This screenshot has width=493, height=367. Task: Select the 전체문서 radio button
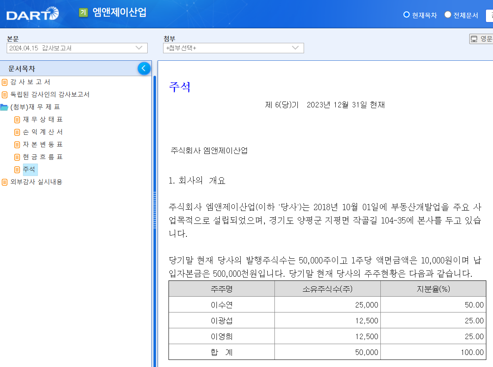click(448, 15)
